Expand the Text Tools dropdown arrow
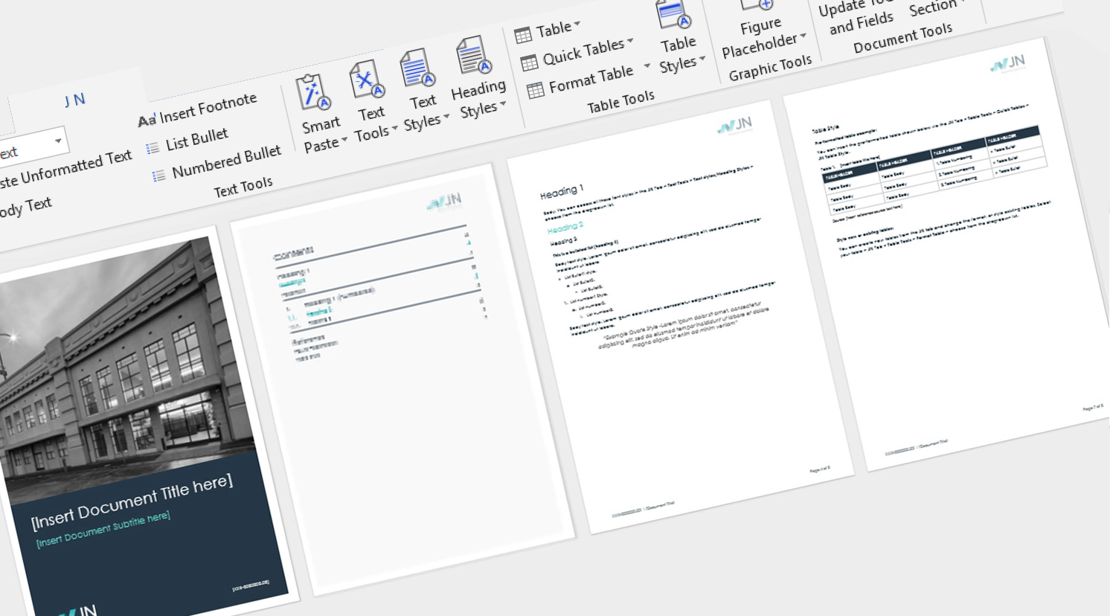1110x616 pixels. click(395, 128)
